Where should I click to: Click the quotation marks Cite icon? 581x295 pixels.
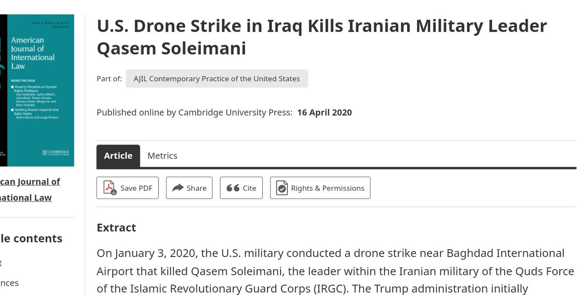coord(233,188)
